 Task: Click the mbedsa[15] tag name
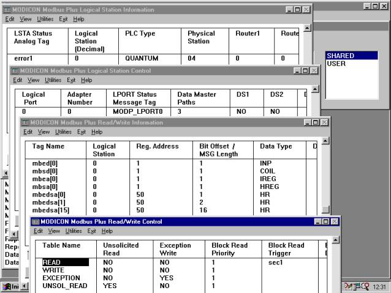(51, 210)
